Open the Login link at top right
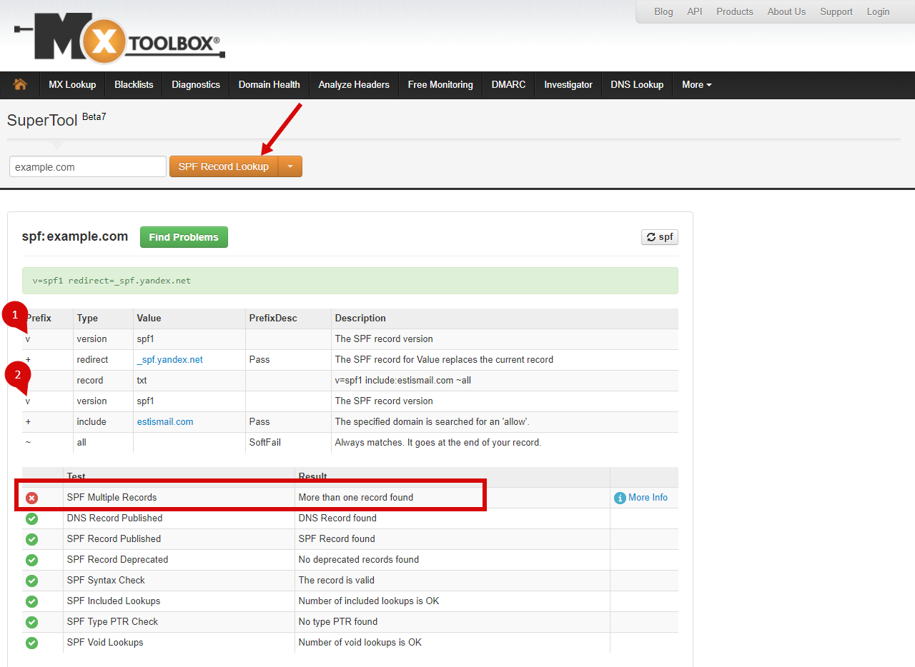Viewport: 915px width, 667px height. point(878,11)
